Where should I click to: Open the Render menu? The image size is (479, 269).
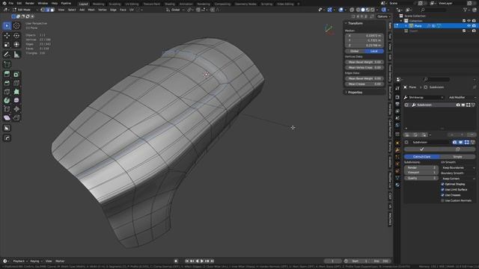click(x=30, y=3)
